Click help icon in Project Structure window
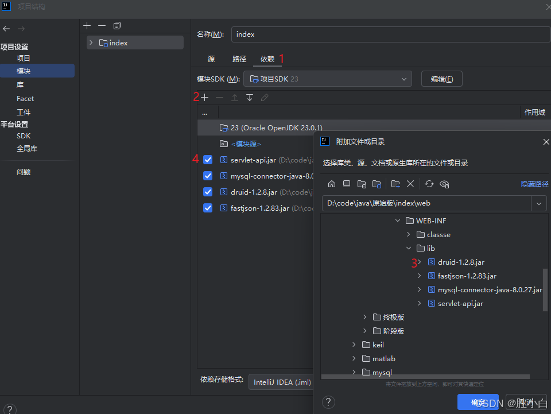Image resolution: width=551 pixels, height=414 pixels. pos(10,409)
